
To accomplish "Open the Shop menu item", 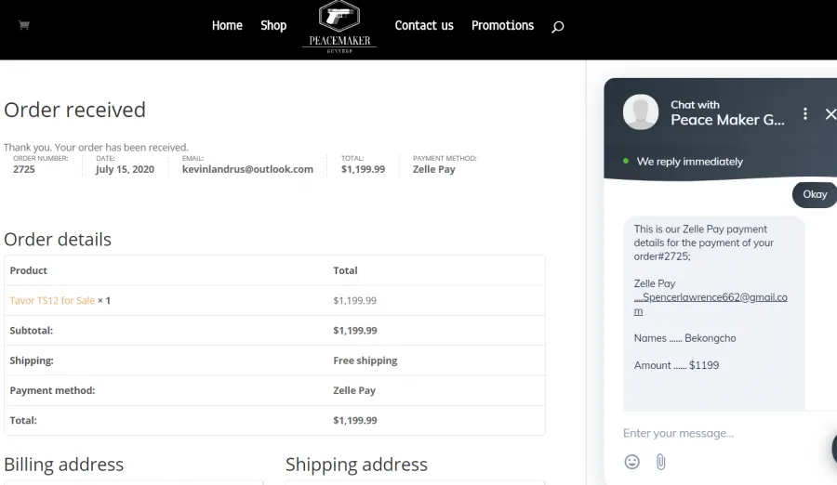I will click(273, 26).
